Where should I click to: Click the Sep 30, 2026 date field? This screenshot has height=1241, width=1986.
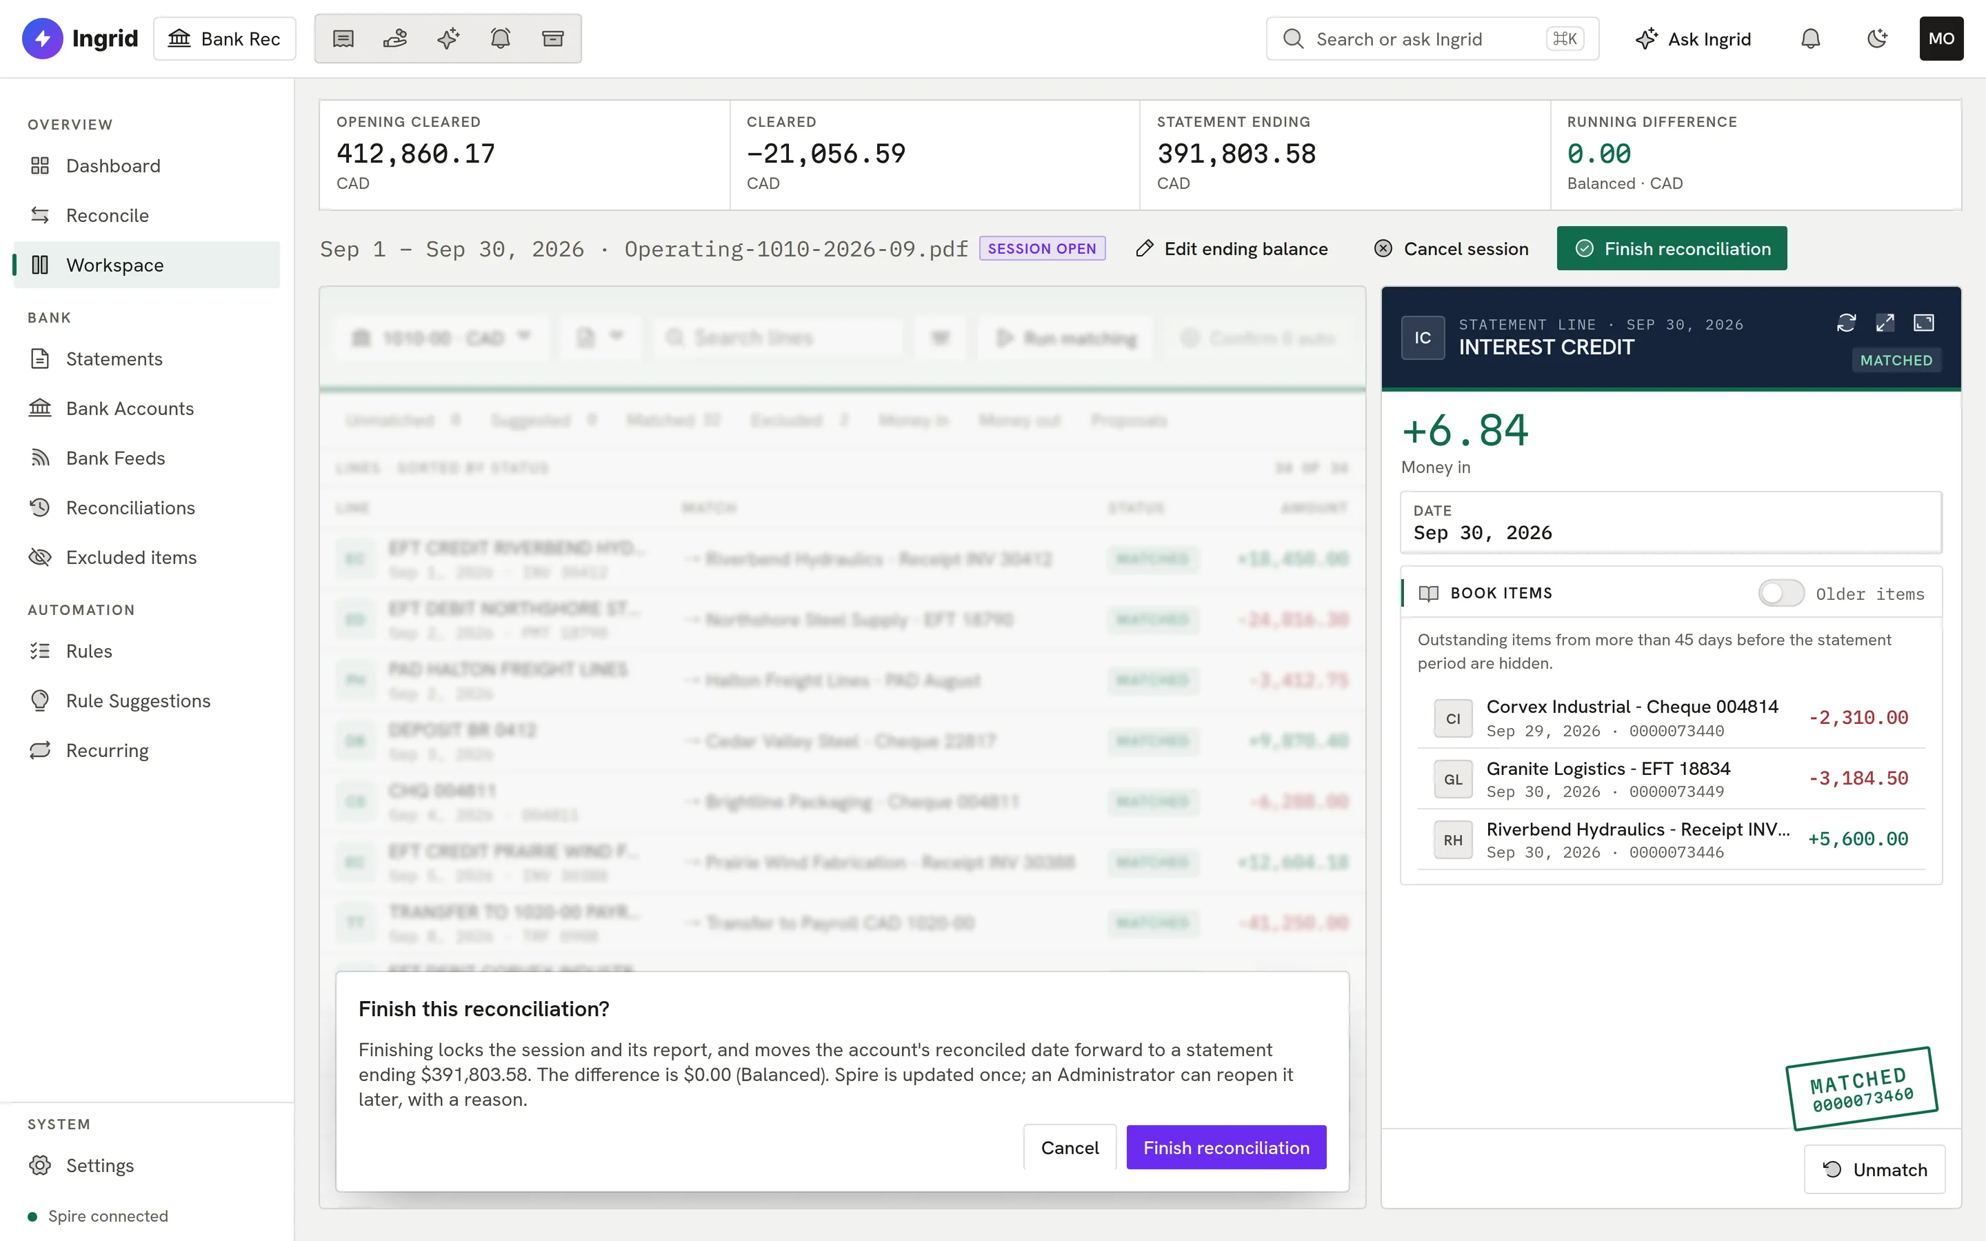(1671, 522)
